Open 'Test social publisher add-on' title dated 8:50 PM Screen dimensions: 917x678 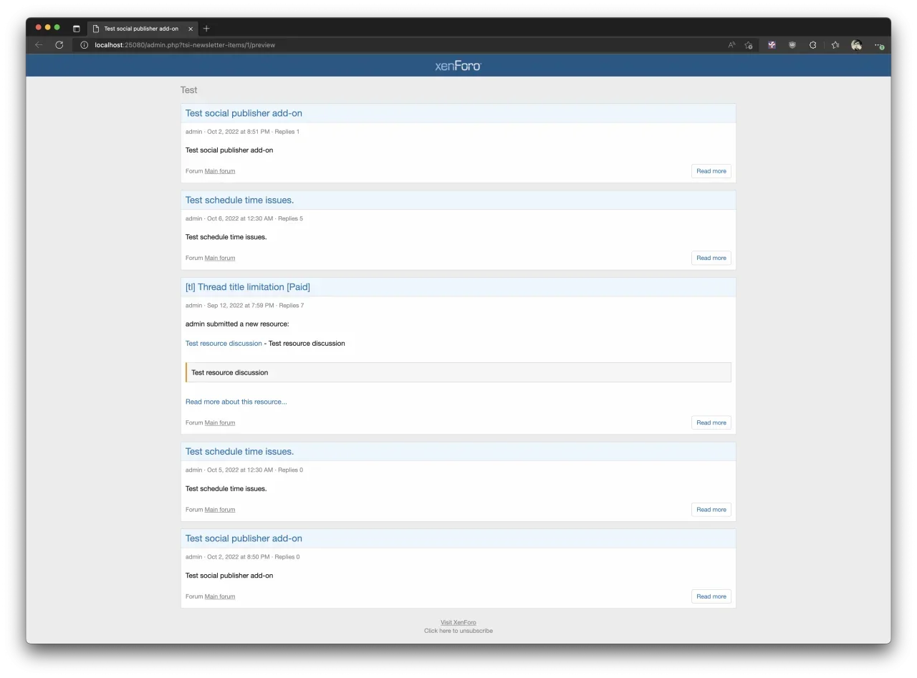[244, 538]
